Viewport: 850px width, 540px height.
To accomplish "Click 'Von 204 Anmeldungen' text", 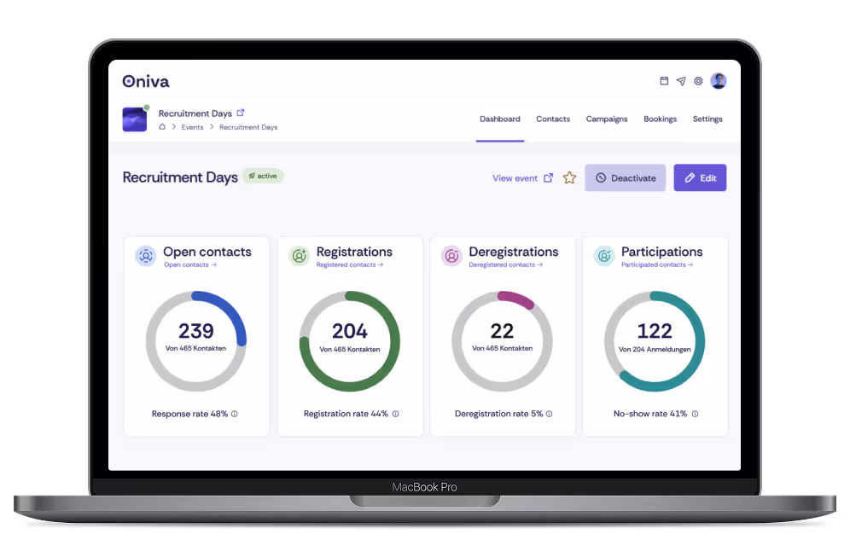I will pyautogui.click(x=655, y=350).
